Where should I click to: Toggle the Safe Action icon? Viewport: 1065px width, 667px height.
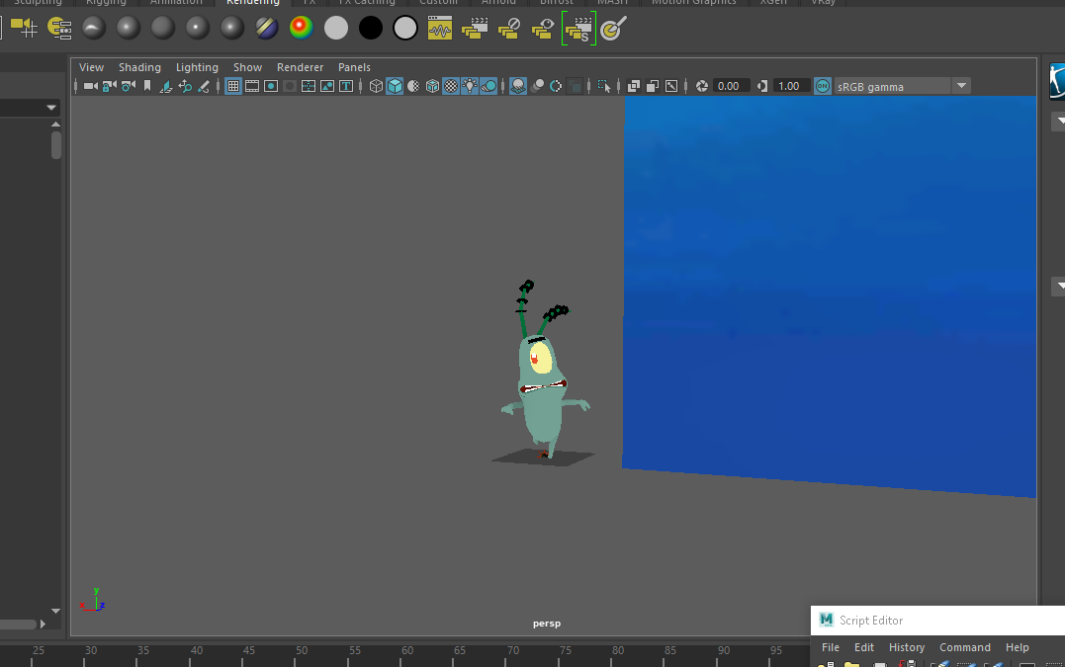tap(327, 86)
